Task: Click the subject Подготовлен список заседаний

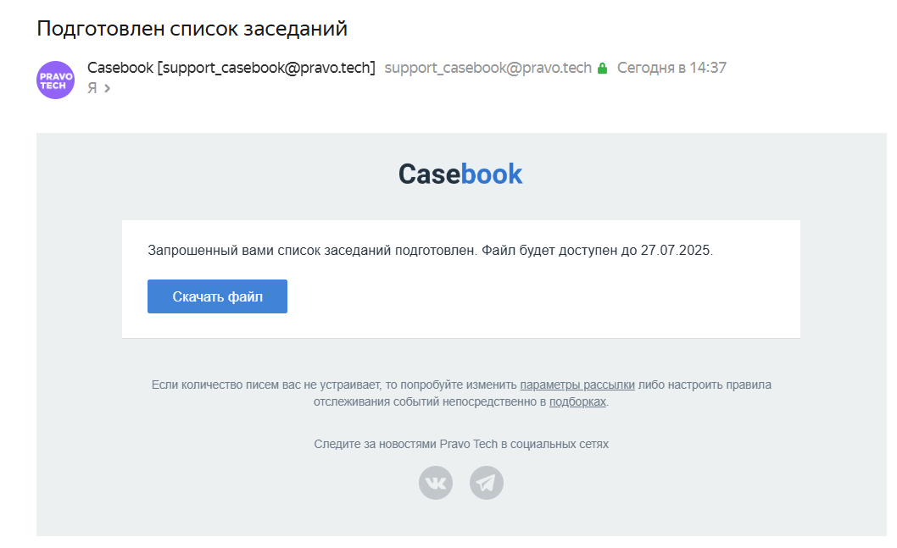Action: coord(192,28)
